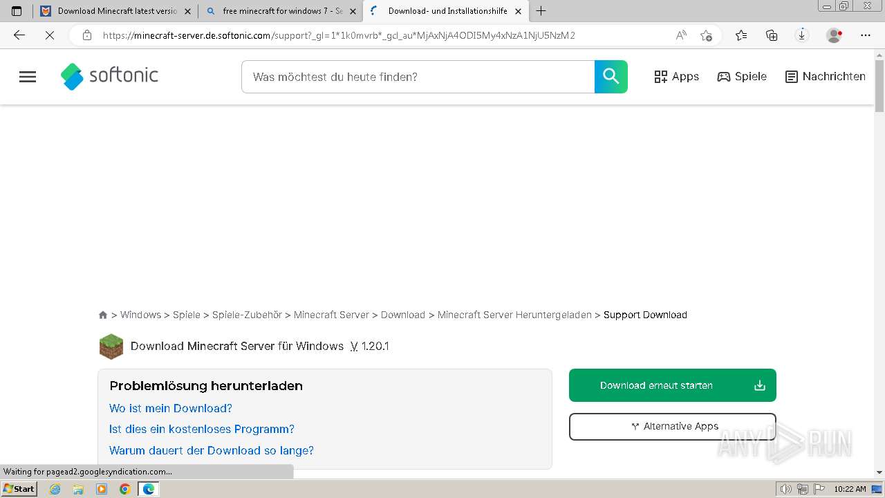Image resolution: width=885 pixels, height=498 pixels.
Task: Close the 'free minecraft for windows 7' tab
Action: [353, 11]
